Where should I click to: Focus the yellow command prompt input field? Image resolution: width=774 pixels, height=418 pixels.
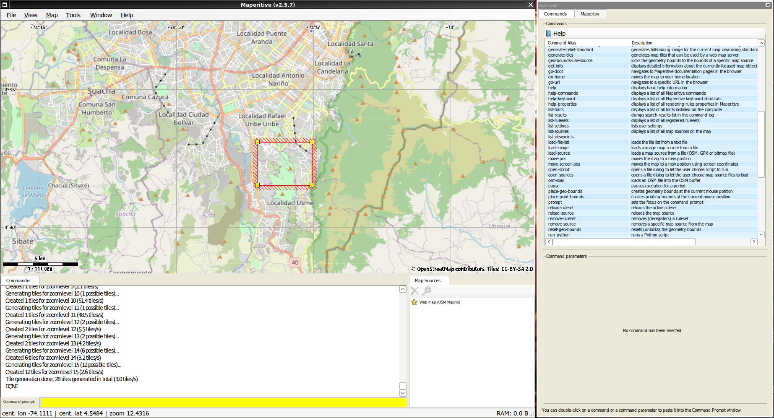pyautogui.click(x=224, y=402)
